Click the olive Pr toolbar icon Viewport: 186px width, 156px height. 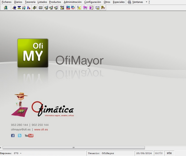click(103, 8)
